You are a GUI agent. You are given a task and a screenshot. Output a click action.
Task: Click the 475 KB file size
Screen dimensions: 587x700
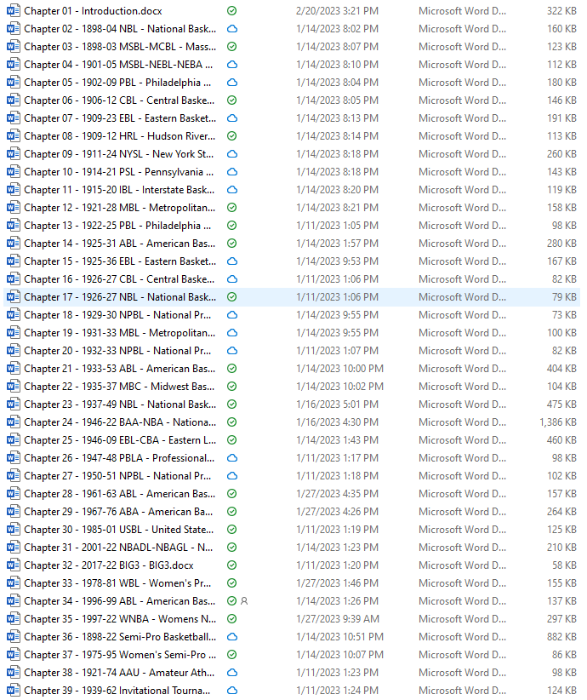click(562, 404)
